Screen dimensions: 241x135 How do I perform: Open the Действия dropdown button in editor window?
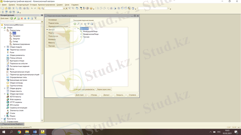tap(81, 95)
